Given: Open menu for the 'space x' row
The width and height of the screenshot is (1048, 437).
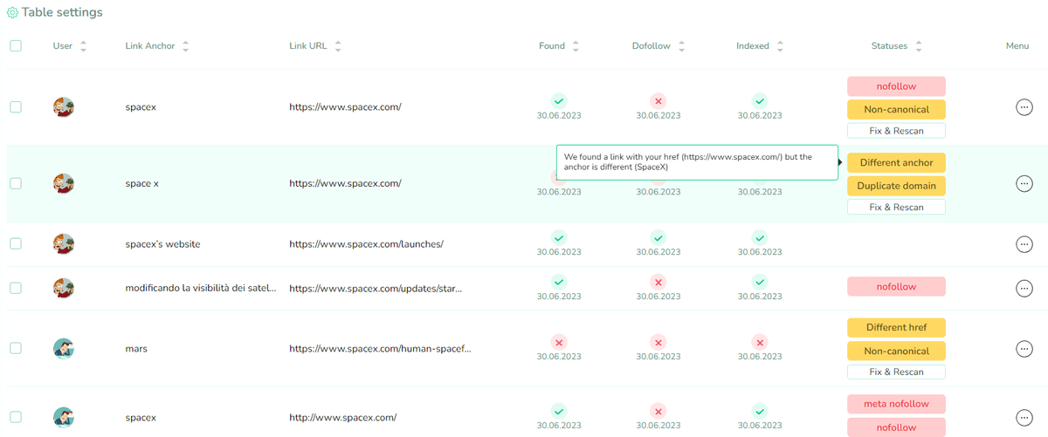Looking at the screenshot, I should click(1024, 184).
